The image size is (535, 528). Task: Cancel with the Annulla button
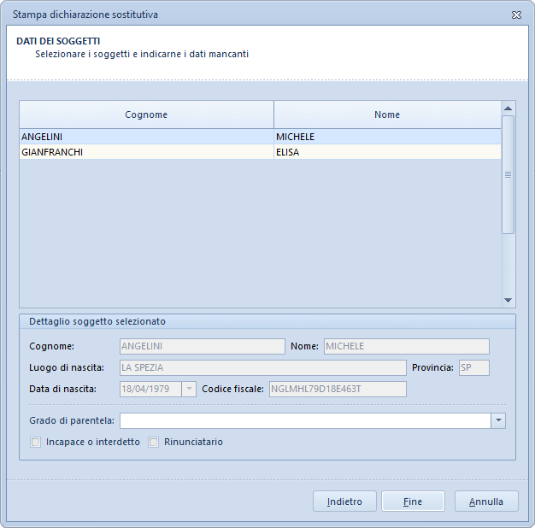coord(486,502)
